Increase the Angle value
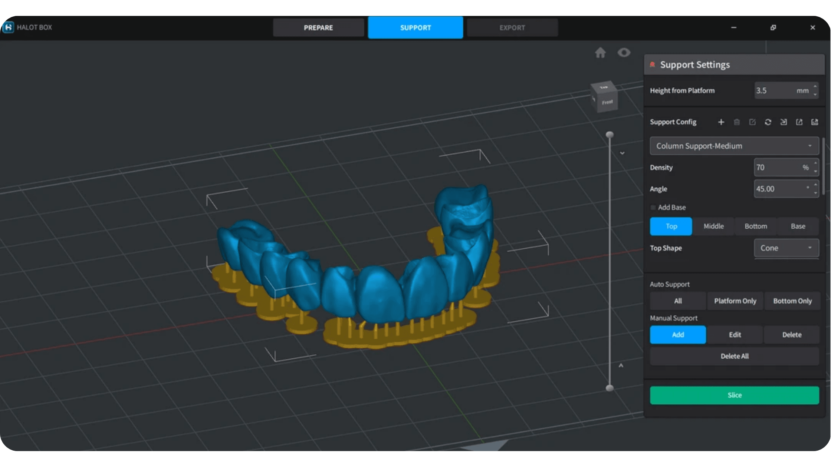Viewport: 831px width, 467px height. coord(815,185)
